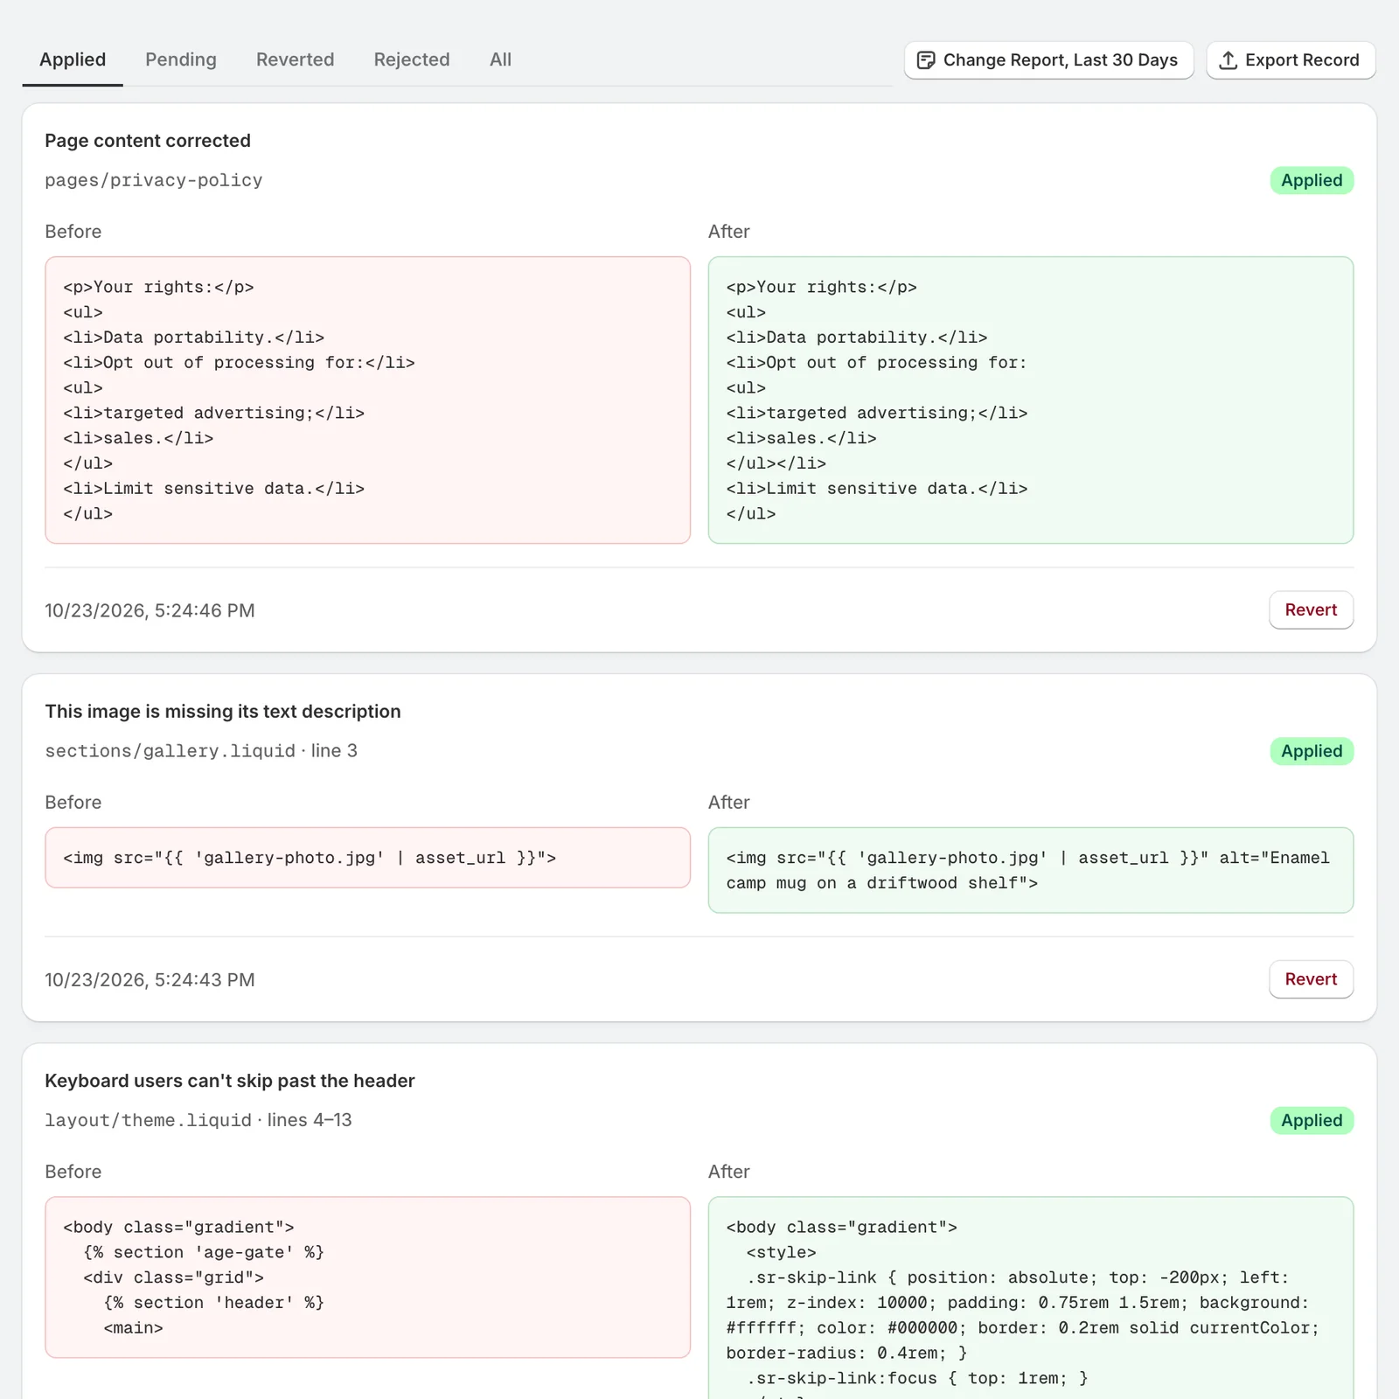Click layout/theme.liquid · lines 4–13
Viewport: 1399px width, 1399px height.
[x=198, y=1120]
